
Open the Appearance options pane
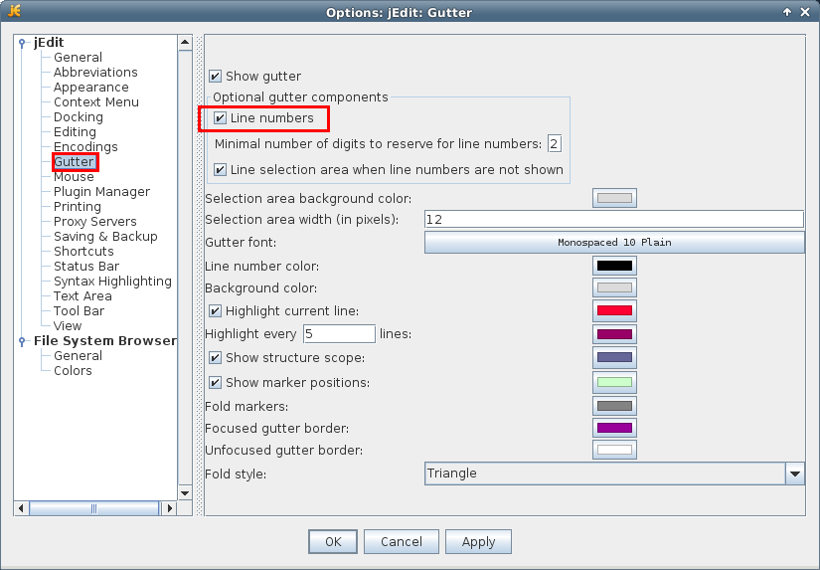pyautogui.click(x=91, y=88)
